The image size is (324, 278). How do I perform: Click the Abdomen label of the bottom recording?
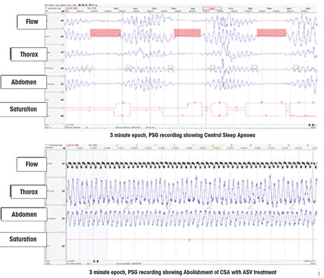click(x=24, y=214)
